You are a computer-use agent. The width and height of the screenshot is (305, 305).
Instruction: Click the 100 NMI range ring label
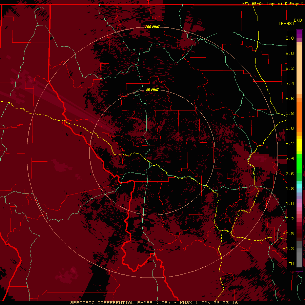coord(152,27)
